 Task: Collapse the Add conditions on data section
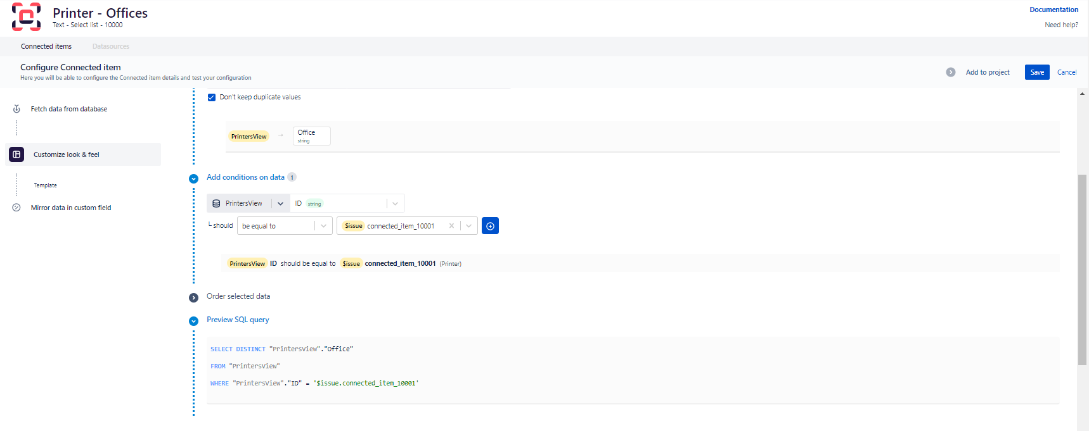pos(193,178)
